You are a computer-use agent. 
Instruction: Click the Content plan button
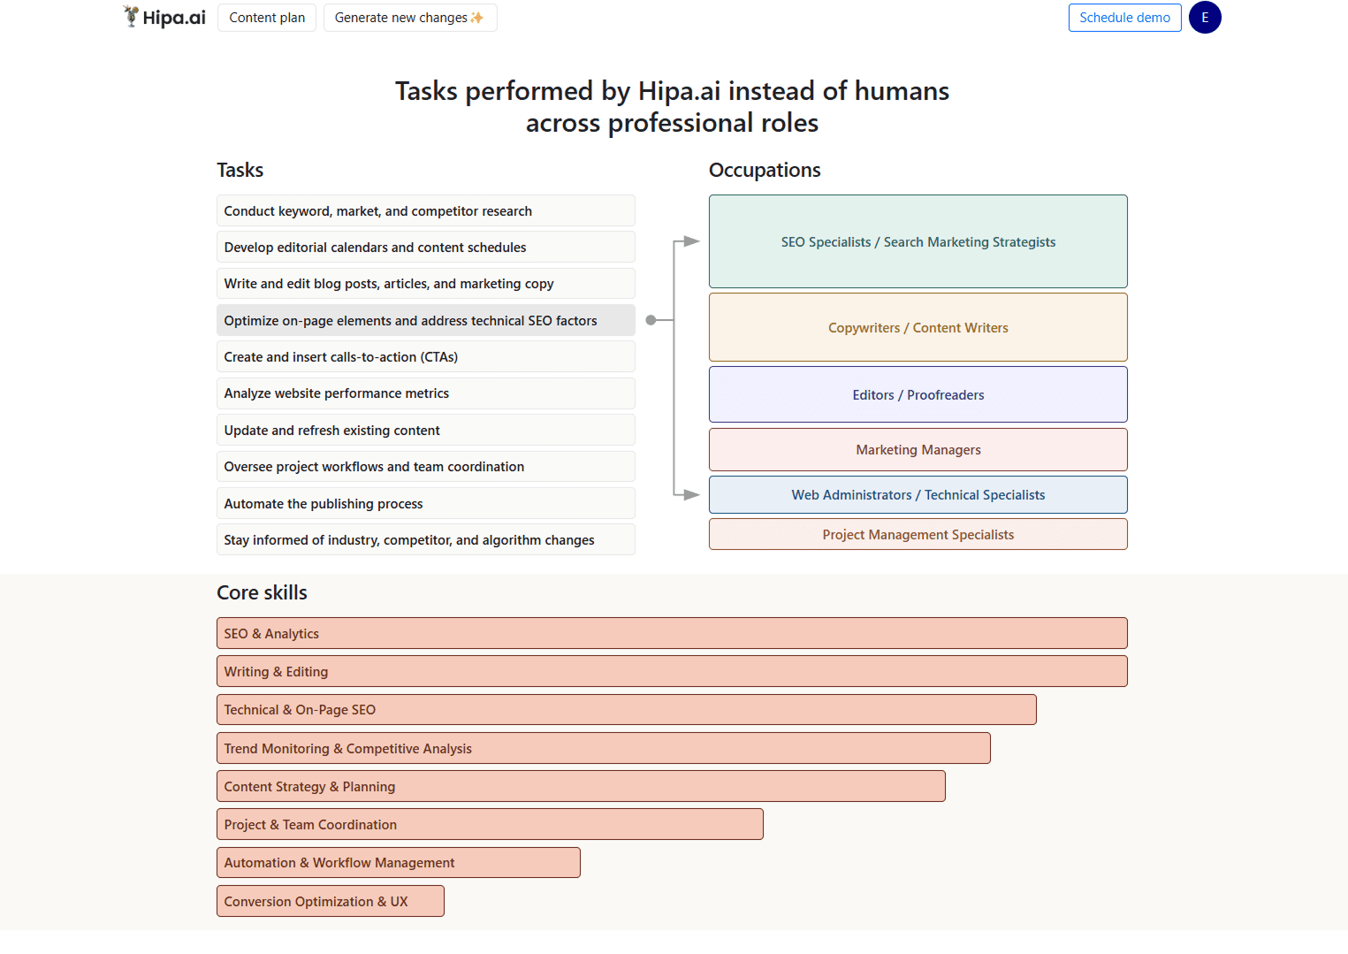pyautogui.click(x=267, y=18)
